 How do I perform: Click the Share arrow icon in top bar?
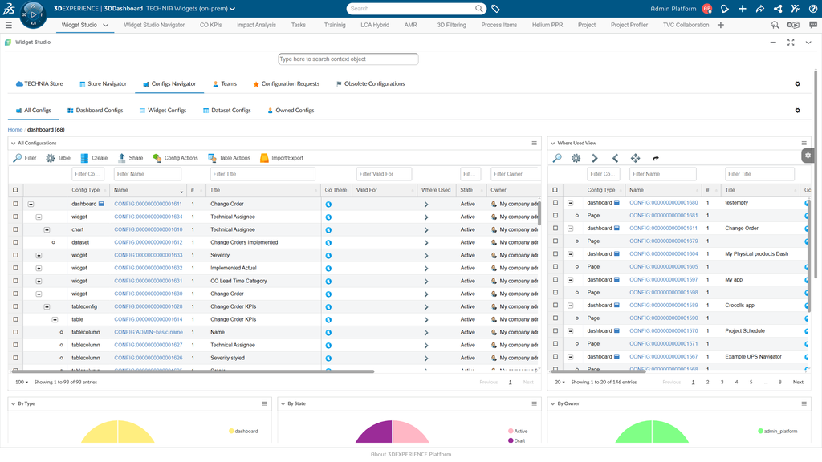(x=760, y=9)
